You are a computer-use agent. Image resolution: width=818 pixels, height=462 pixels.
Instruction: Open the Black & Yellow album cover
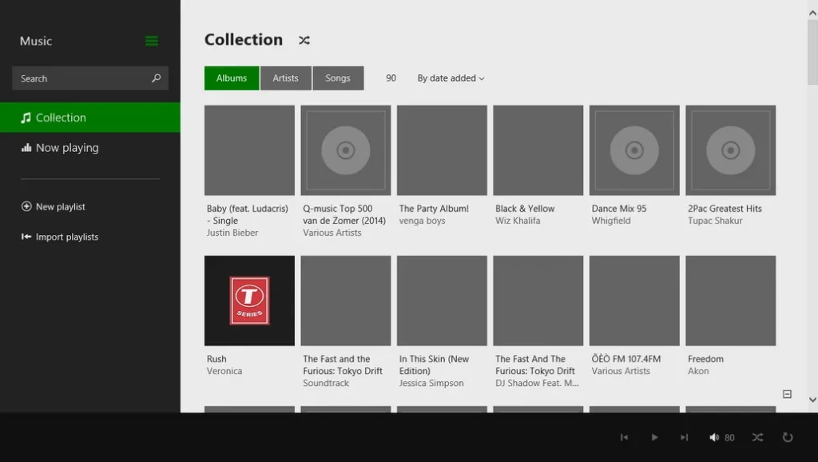(x=538, y=150)
